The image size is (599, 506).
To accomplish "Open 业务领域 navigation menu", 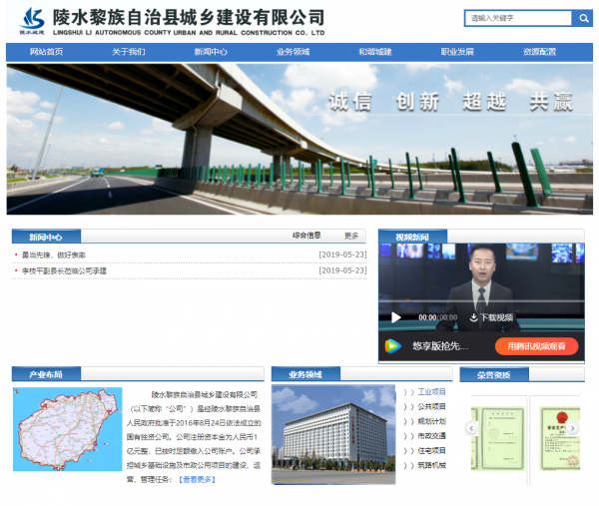I will (293, 52).
